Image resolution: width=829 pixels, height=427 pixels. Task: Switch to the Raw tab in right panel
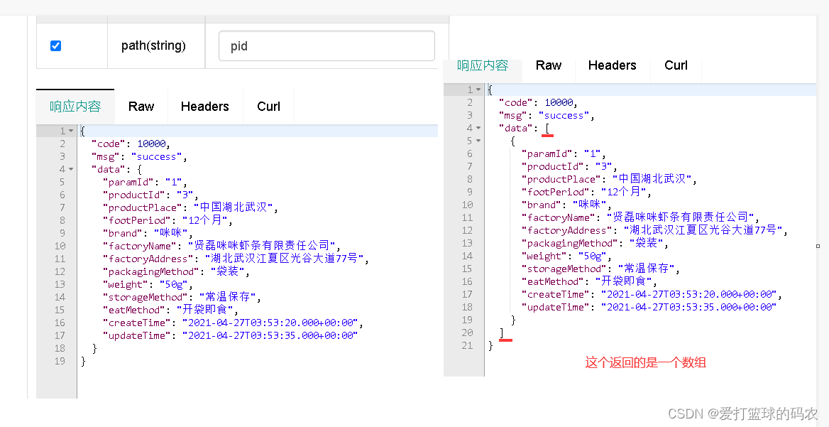click(x=548, y=65)
